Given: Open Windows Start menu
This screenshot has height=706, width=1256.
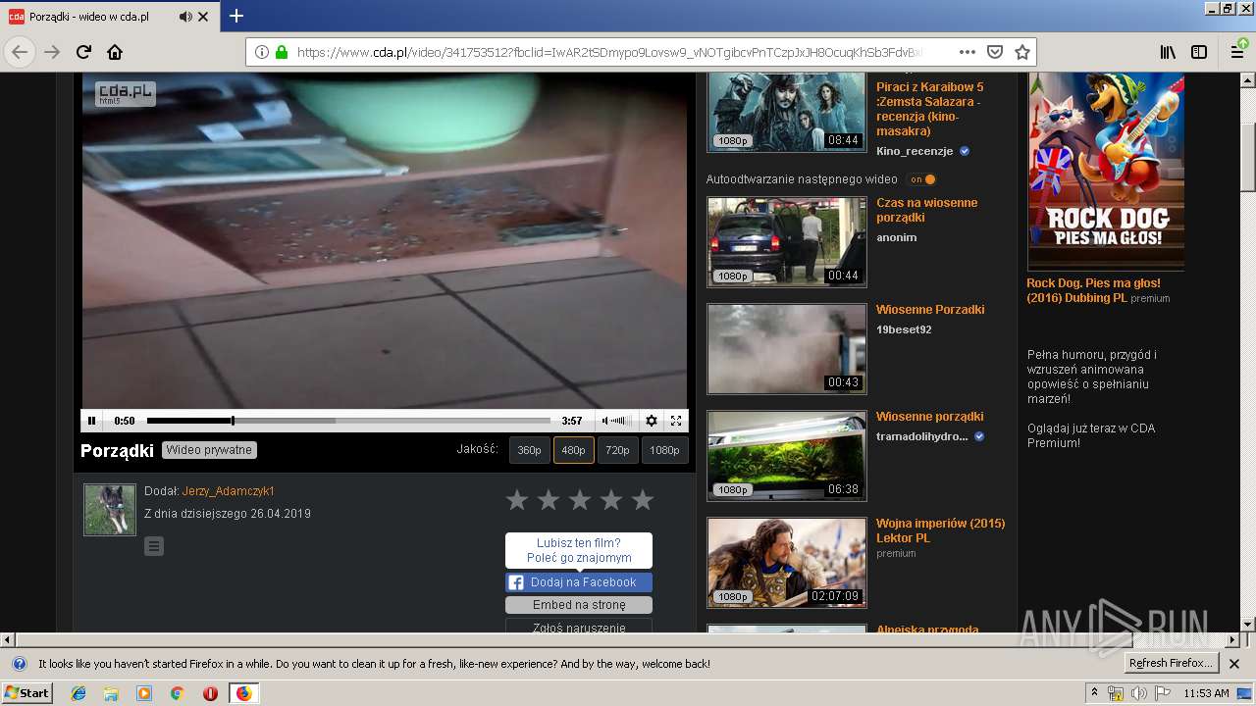Looking at the screenshot, I should [x=27, y=693].
